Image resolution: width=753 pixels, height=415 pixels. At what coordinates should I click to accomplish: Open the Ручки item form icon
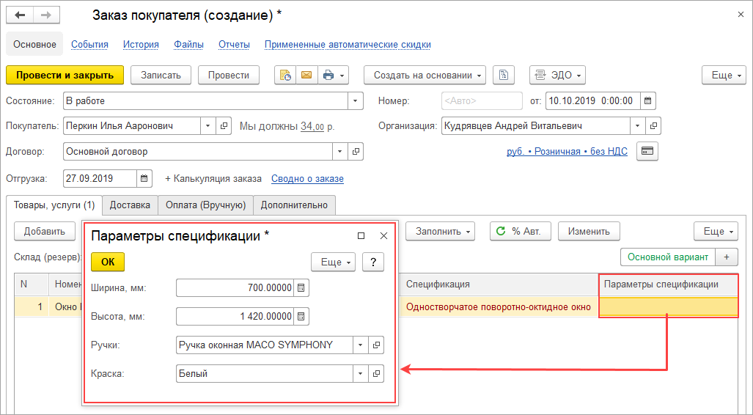coord(377,345)
